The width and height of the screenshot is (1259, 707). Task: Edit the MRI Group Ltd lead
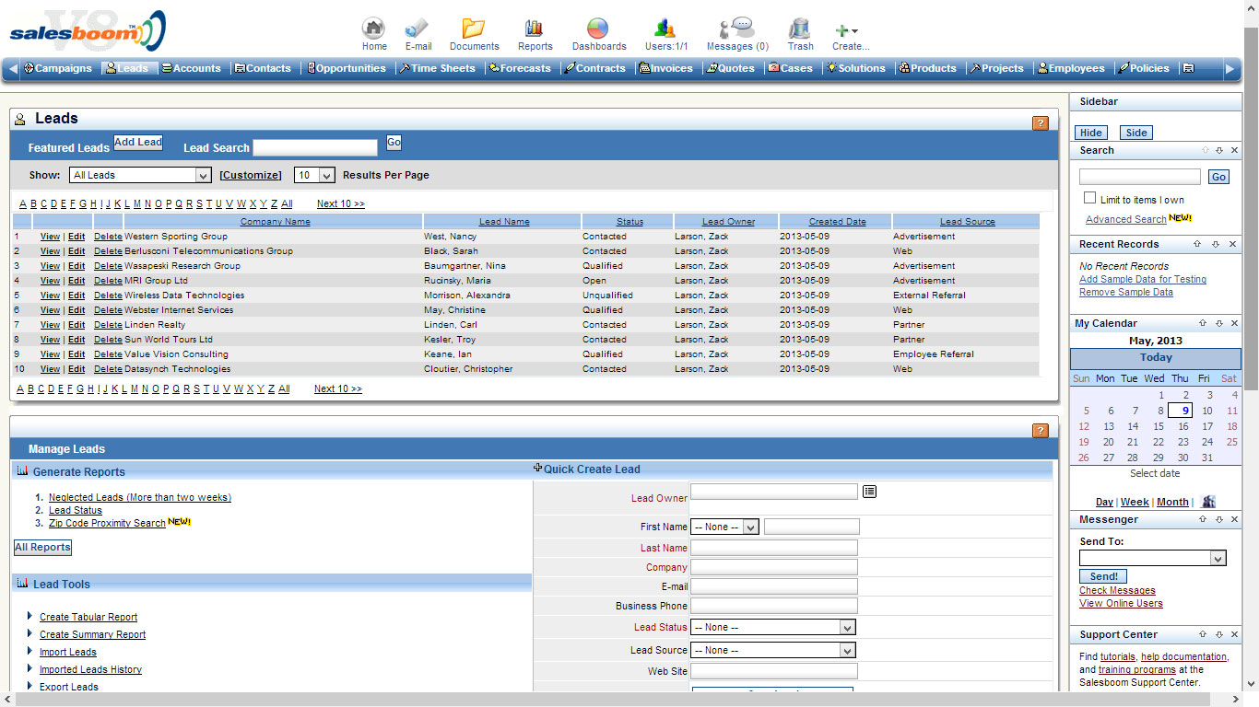[x=76, y=281]
